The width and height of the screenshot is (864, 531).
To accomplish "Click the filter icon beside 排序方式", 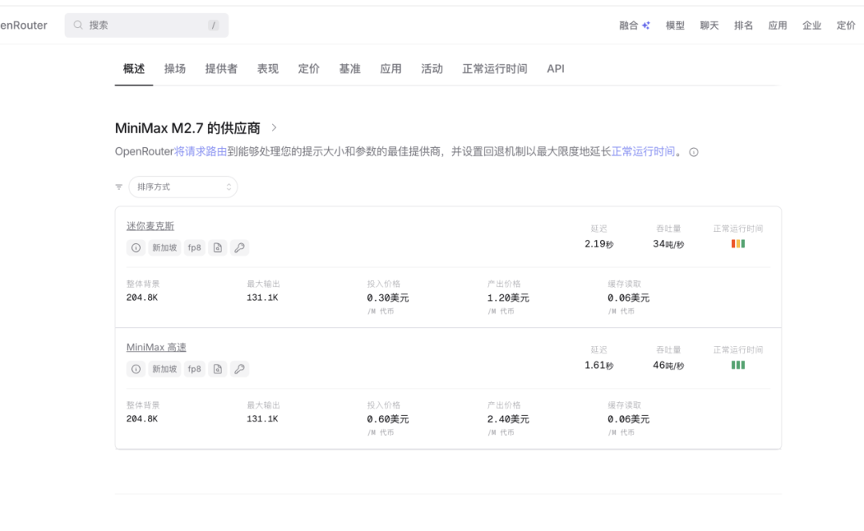I will pyautogui.click(x=119, y=187).
